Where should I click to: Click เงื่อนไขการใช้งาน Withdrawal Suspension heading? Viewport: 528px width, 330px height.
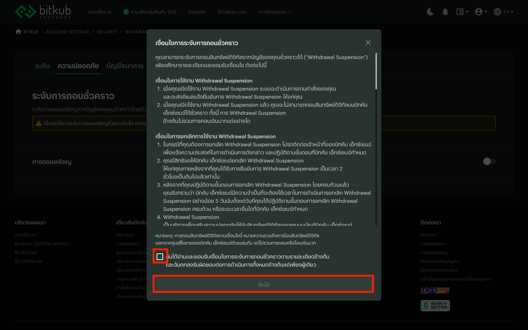[x=204, y=81]
